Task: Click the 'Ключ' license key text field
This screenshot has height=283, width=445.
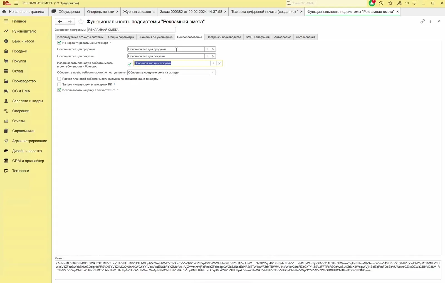Action: coord(248,270)
